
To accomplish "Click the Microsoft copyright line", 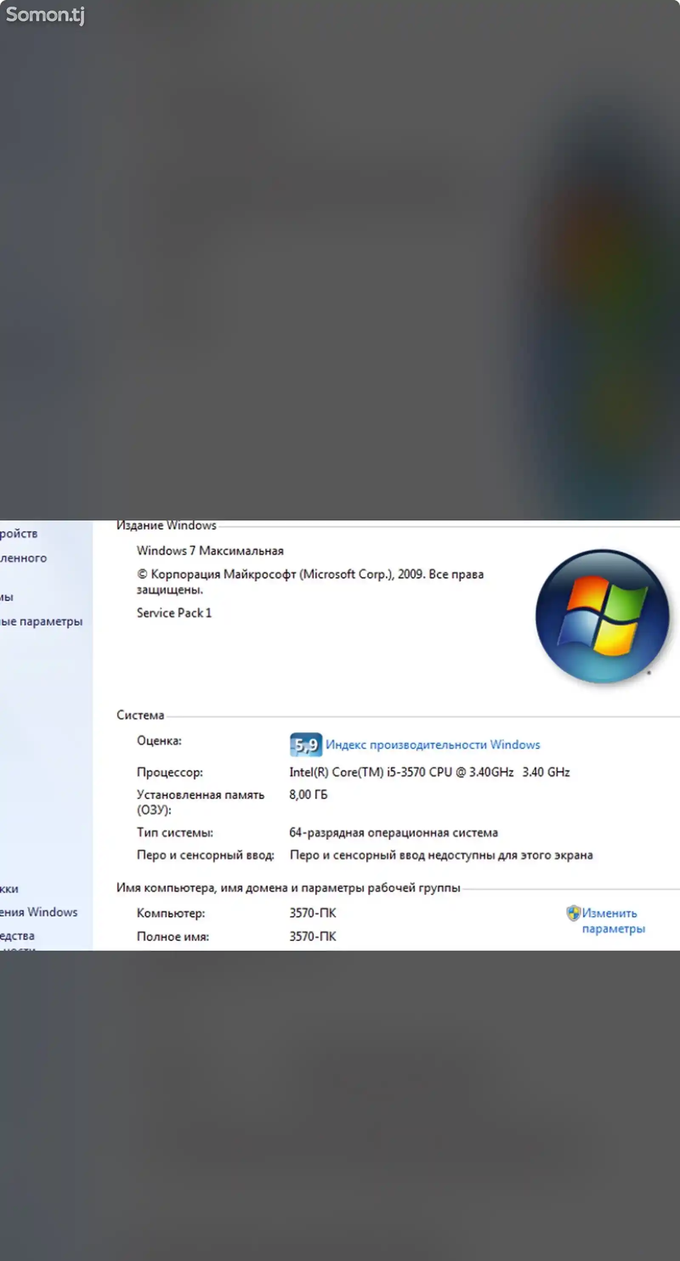I will pyautogui.click(x=310, y=582).
